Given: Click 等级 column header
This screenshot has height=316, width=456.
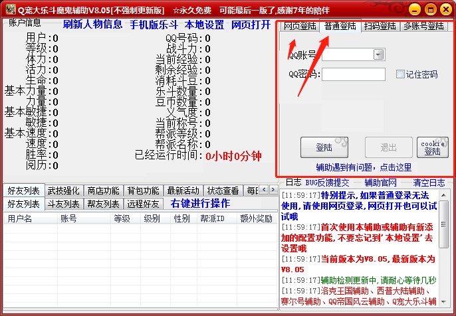Looking at the screenshot, I should tap(126, 218).
